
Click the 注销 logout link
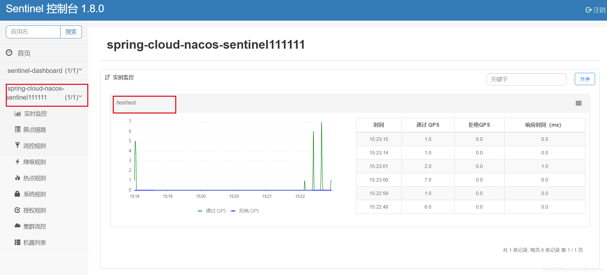pos(599,10)
